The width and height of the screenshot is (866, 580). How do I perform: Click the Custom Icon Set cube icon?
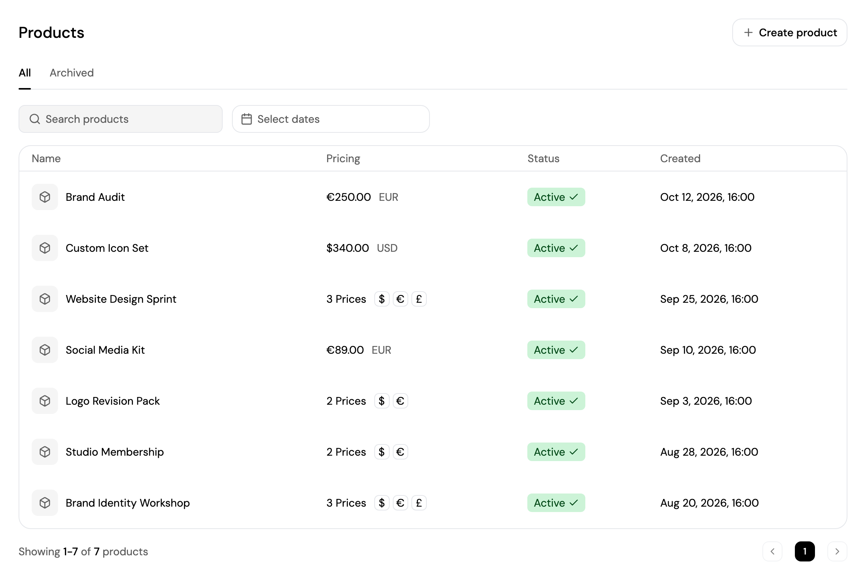45,248
